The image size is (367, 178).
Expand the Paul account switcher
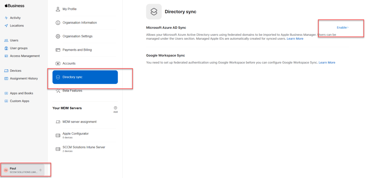(x=40, y=170)
